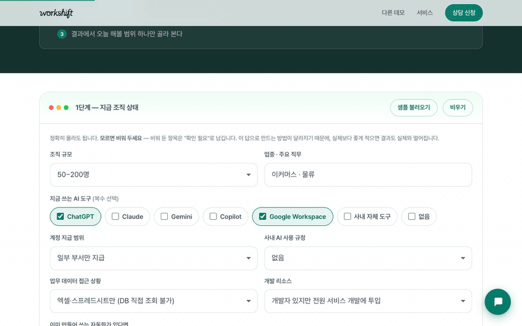This screenshot has width=522, height=326.
Task: Check the 사내 자체 도구 checkbox
Action: pos(347,216)
